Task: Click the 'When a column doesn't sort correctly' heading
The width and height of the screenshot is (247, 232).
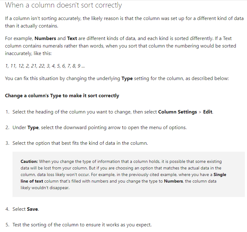Action: 63,5
